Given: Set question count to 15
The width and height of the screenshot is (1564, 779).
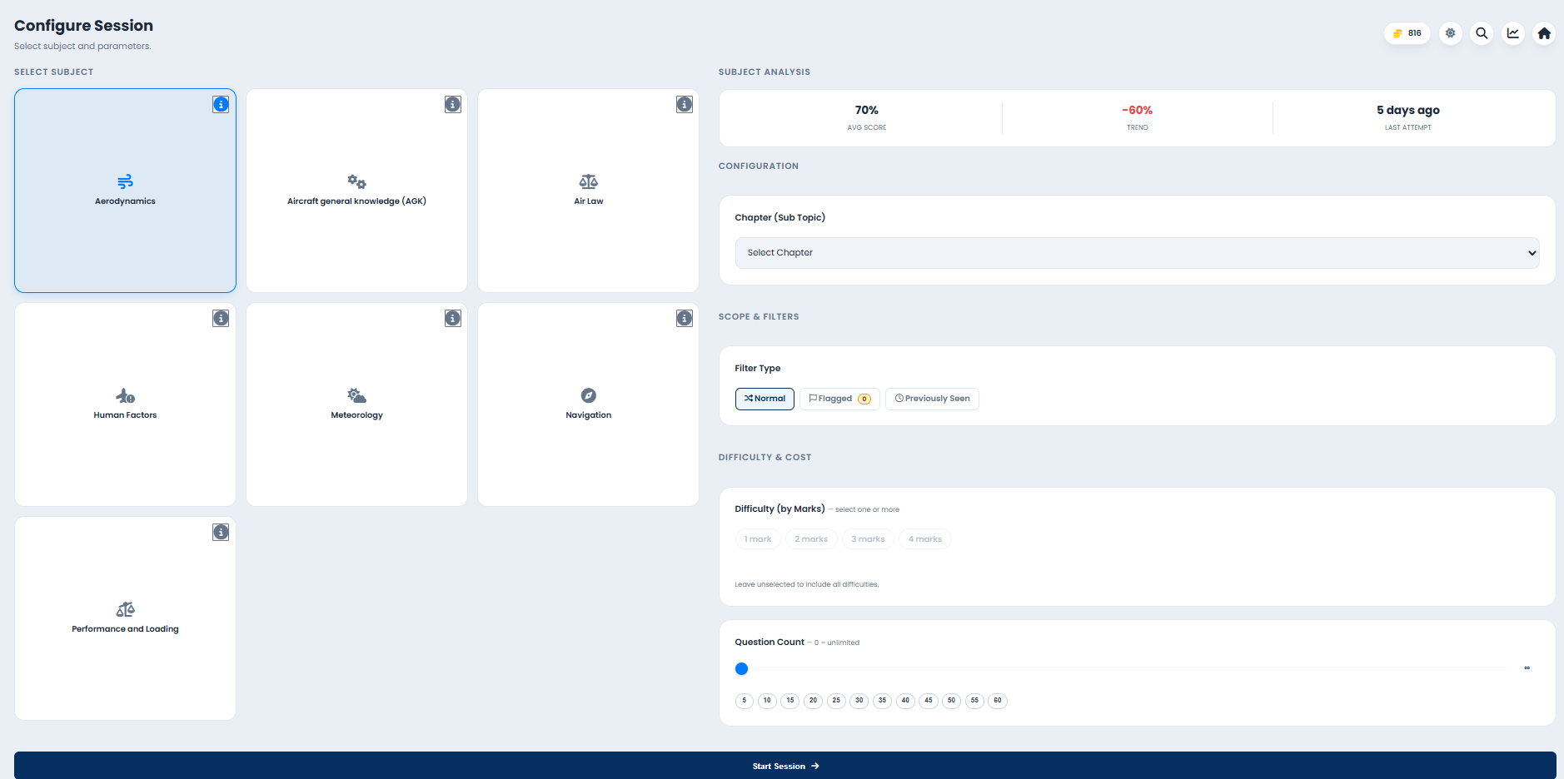Looking at the screenshot, I should 790,701.
